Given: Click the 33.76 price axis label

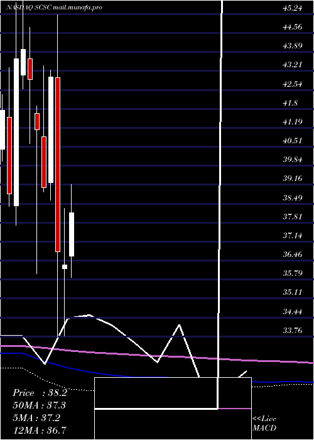Looking at the screenshot, I should (x=293, y=330).
